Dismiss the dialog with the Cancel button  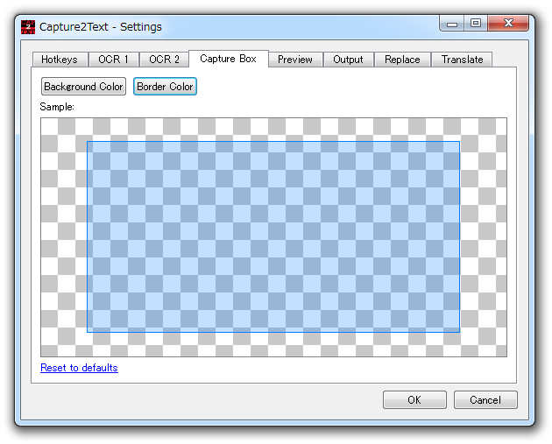485,399
